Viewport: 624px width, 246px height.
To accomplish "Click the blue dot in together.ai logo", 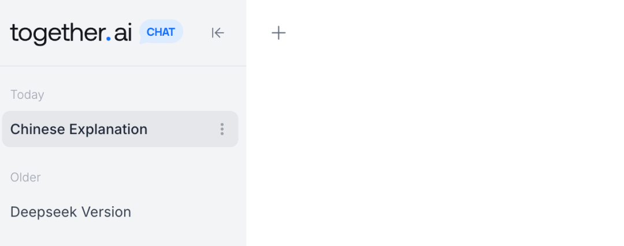I will tap(108, 39).
